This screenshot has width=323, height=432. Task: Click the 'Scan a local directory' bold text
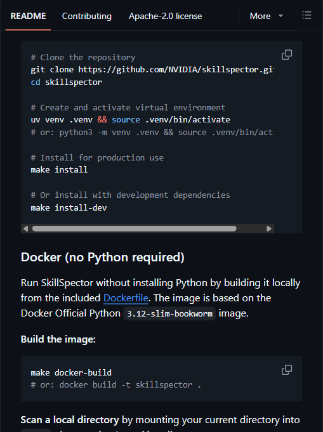tap(70, 419)
